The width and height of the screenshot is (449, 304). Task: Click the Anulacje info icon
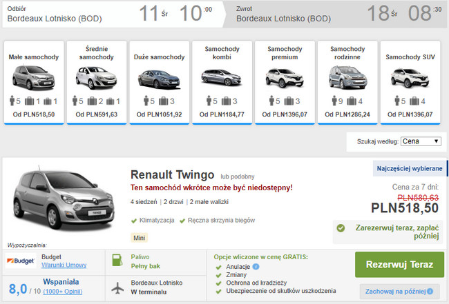click(256, 267)
